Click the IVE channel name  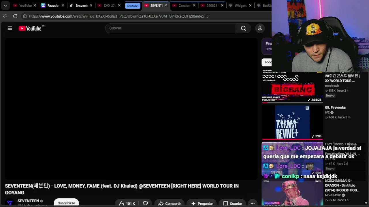tap(327, 112)
